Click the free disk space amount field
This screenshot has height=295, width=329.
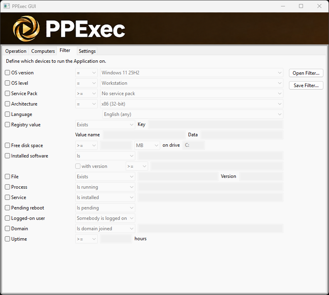click(x=116, y=145)
